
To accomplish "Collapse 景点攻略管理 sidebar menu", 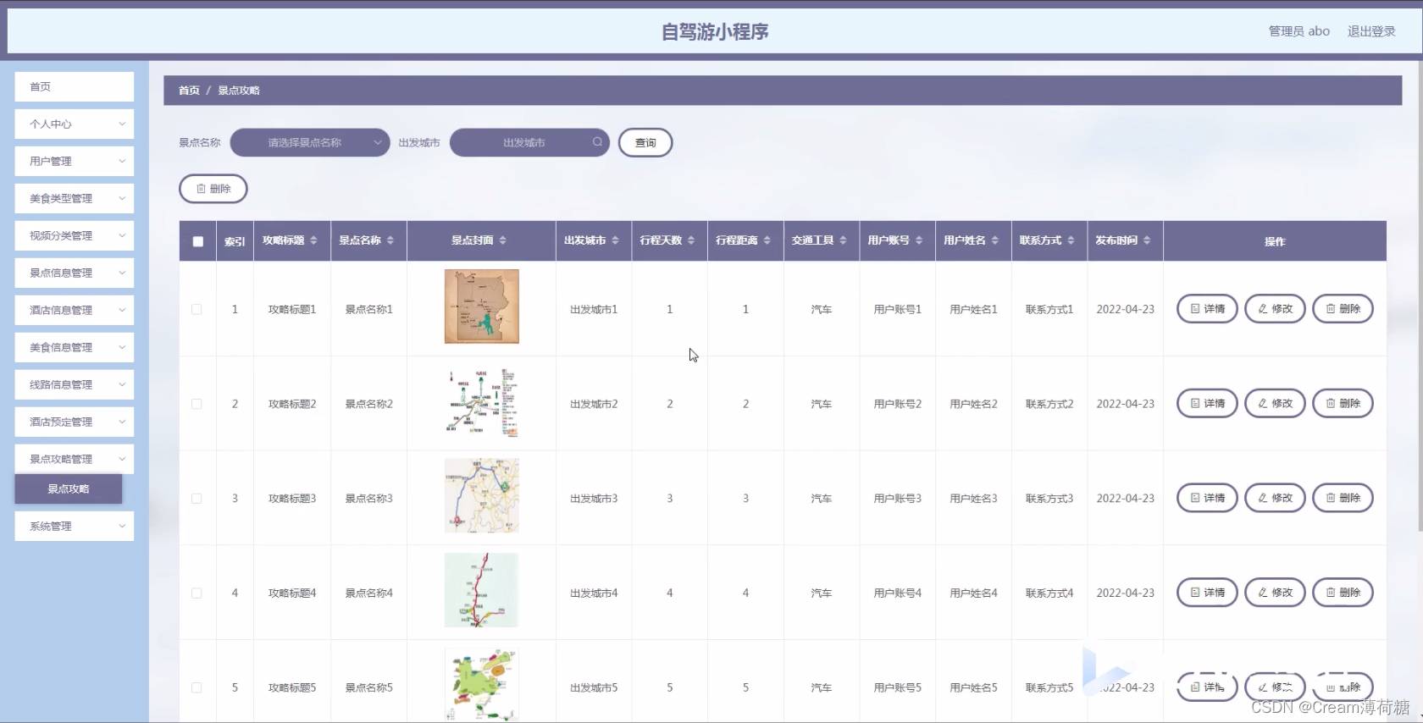I will click(x=75, y=459).
